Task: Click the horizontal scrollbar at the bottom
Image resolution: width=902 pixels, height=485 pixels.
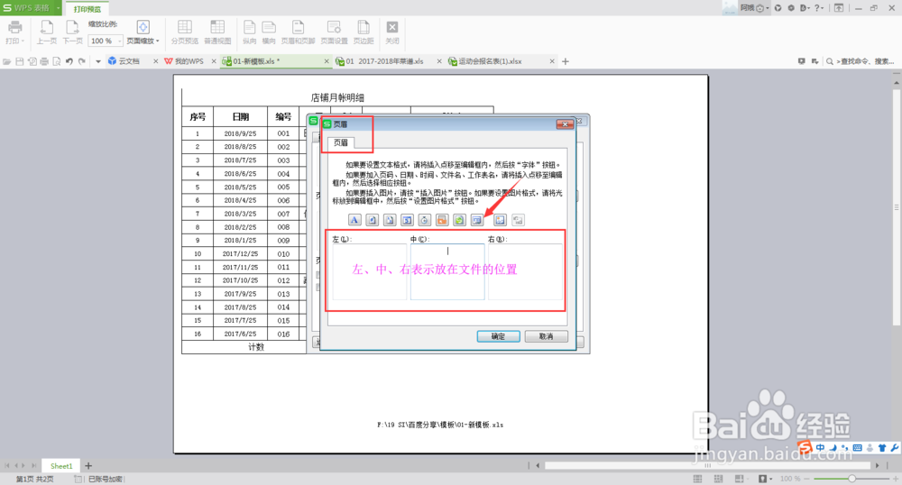Action: tap(707, 465)
